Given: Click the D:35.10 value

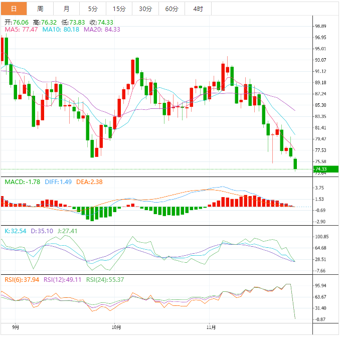Looking at the screenshot, I should coord(42,231).
